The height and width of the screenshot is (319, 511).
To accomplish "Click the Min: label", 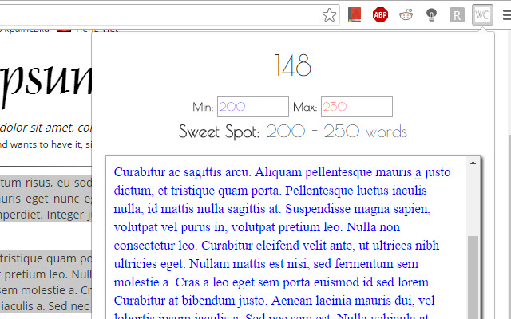I will [203, 107].
